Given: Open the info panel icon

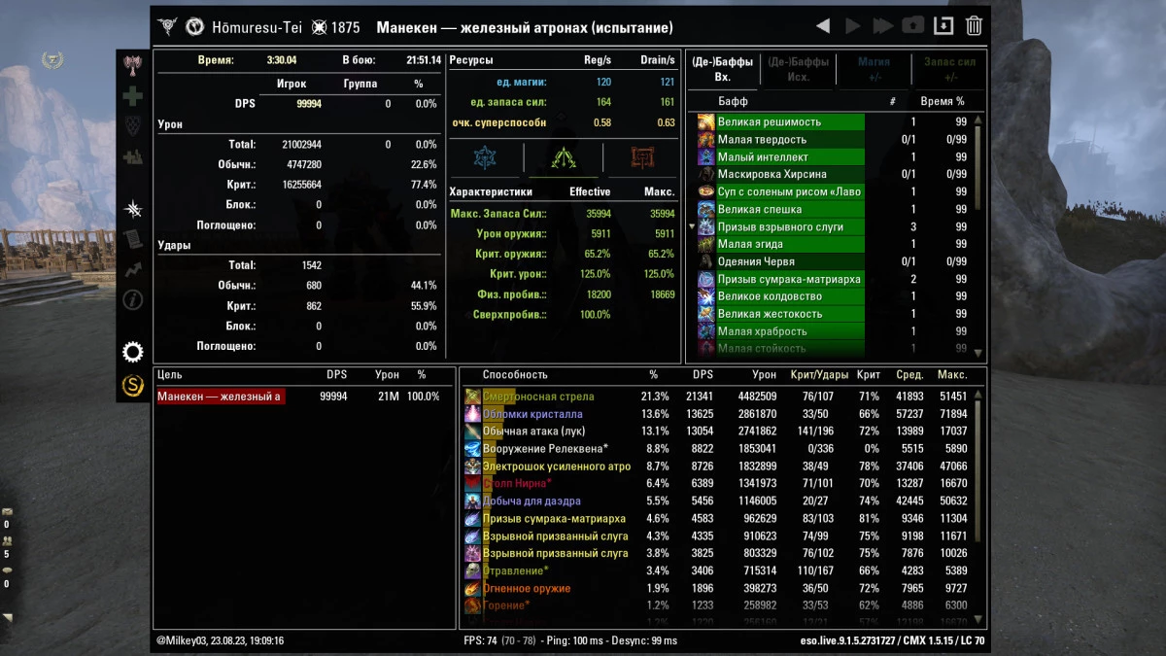Looking at the screenshot, I should tap(133, 299).
